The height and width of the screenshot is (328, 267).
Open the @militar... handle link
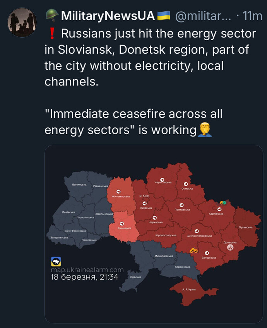pyautogui.click(x=203, y=16)
